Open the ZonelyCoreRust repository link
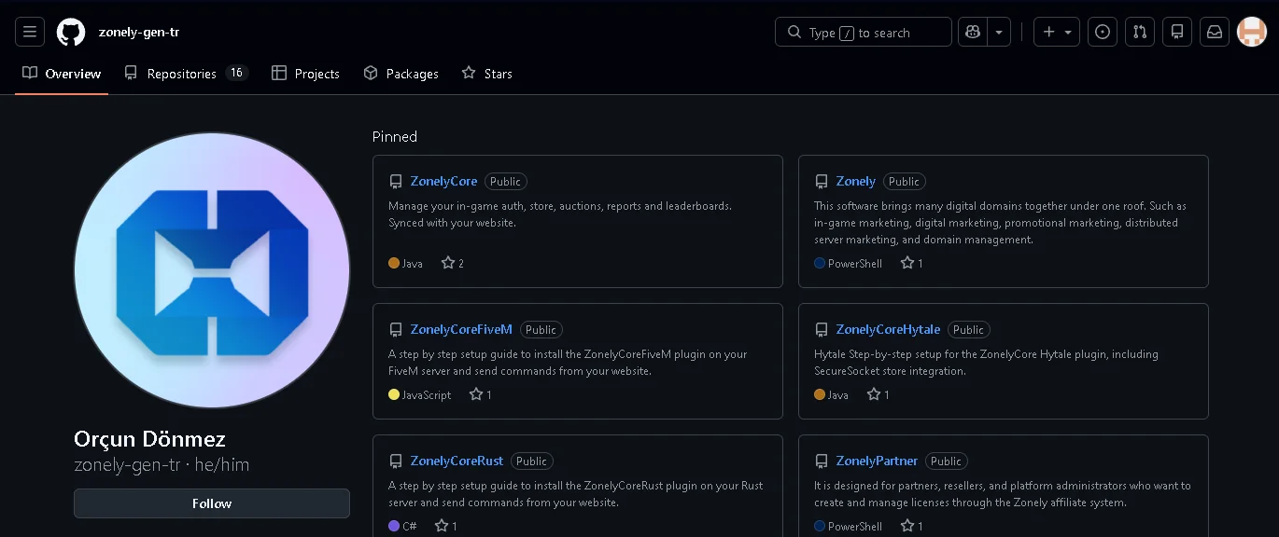Screen dimensions: 1279x537 point(457,461)
